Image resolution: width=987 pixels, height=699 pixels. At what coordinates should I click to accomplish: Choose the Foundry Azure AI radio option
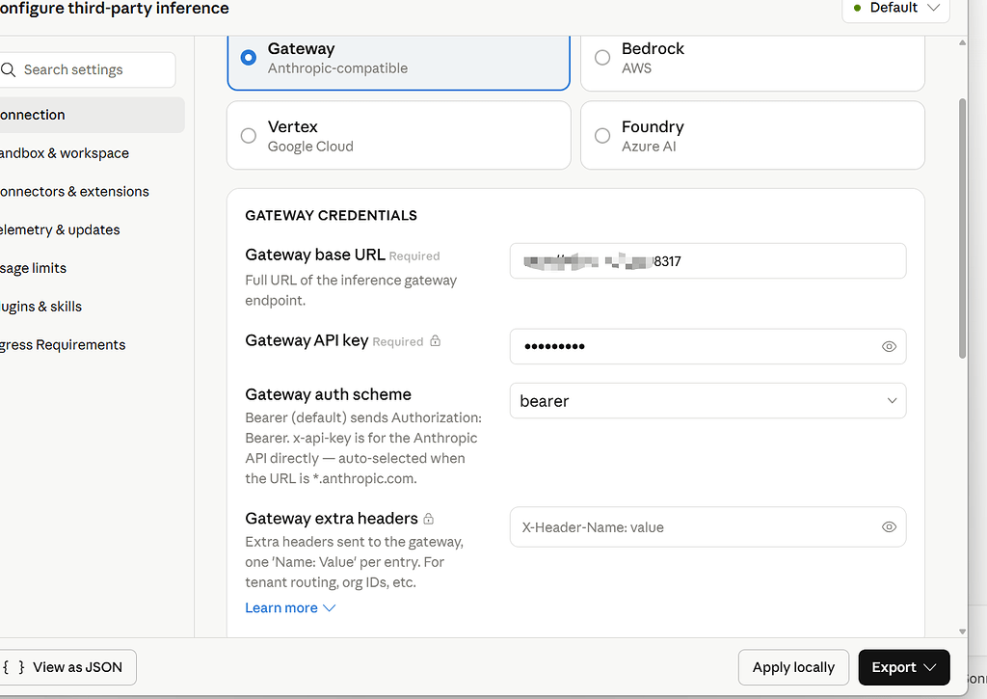602,135
